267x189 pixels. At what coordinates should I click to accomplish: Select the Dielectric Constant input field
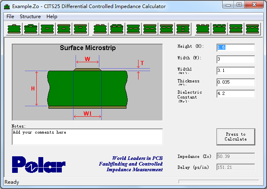(x=235, y=94)
